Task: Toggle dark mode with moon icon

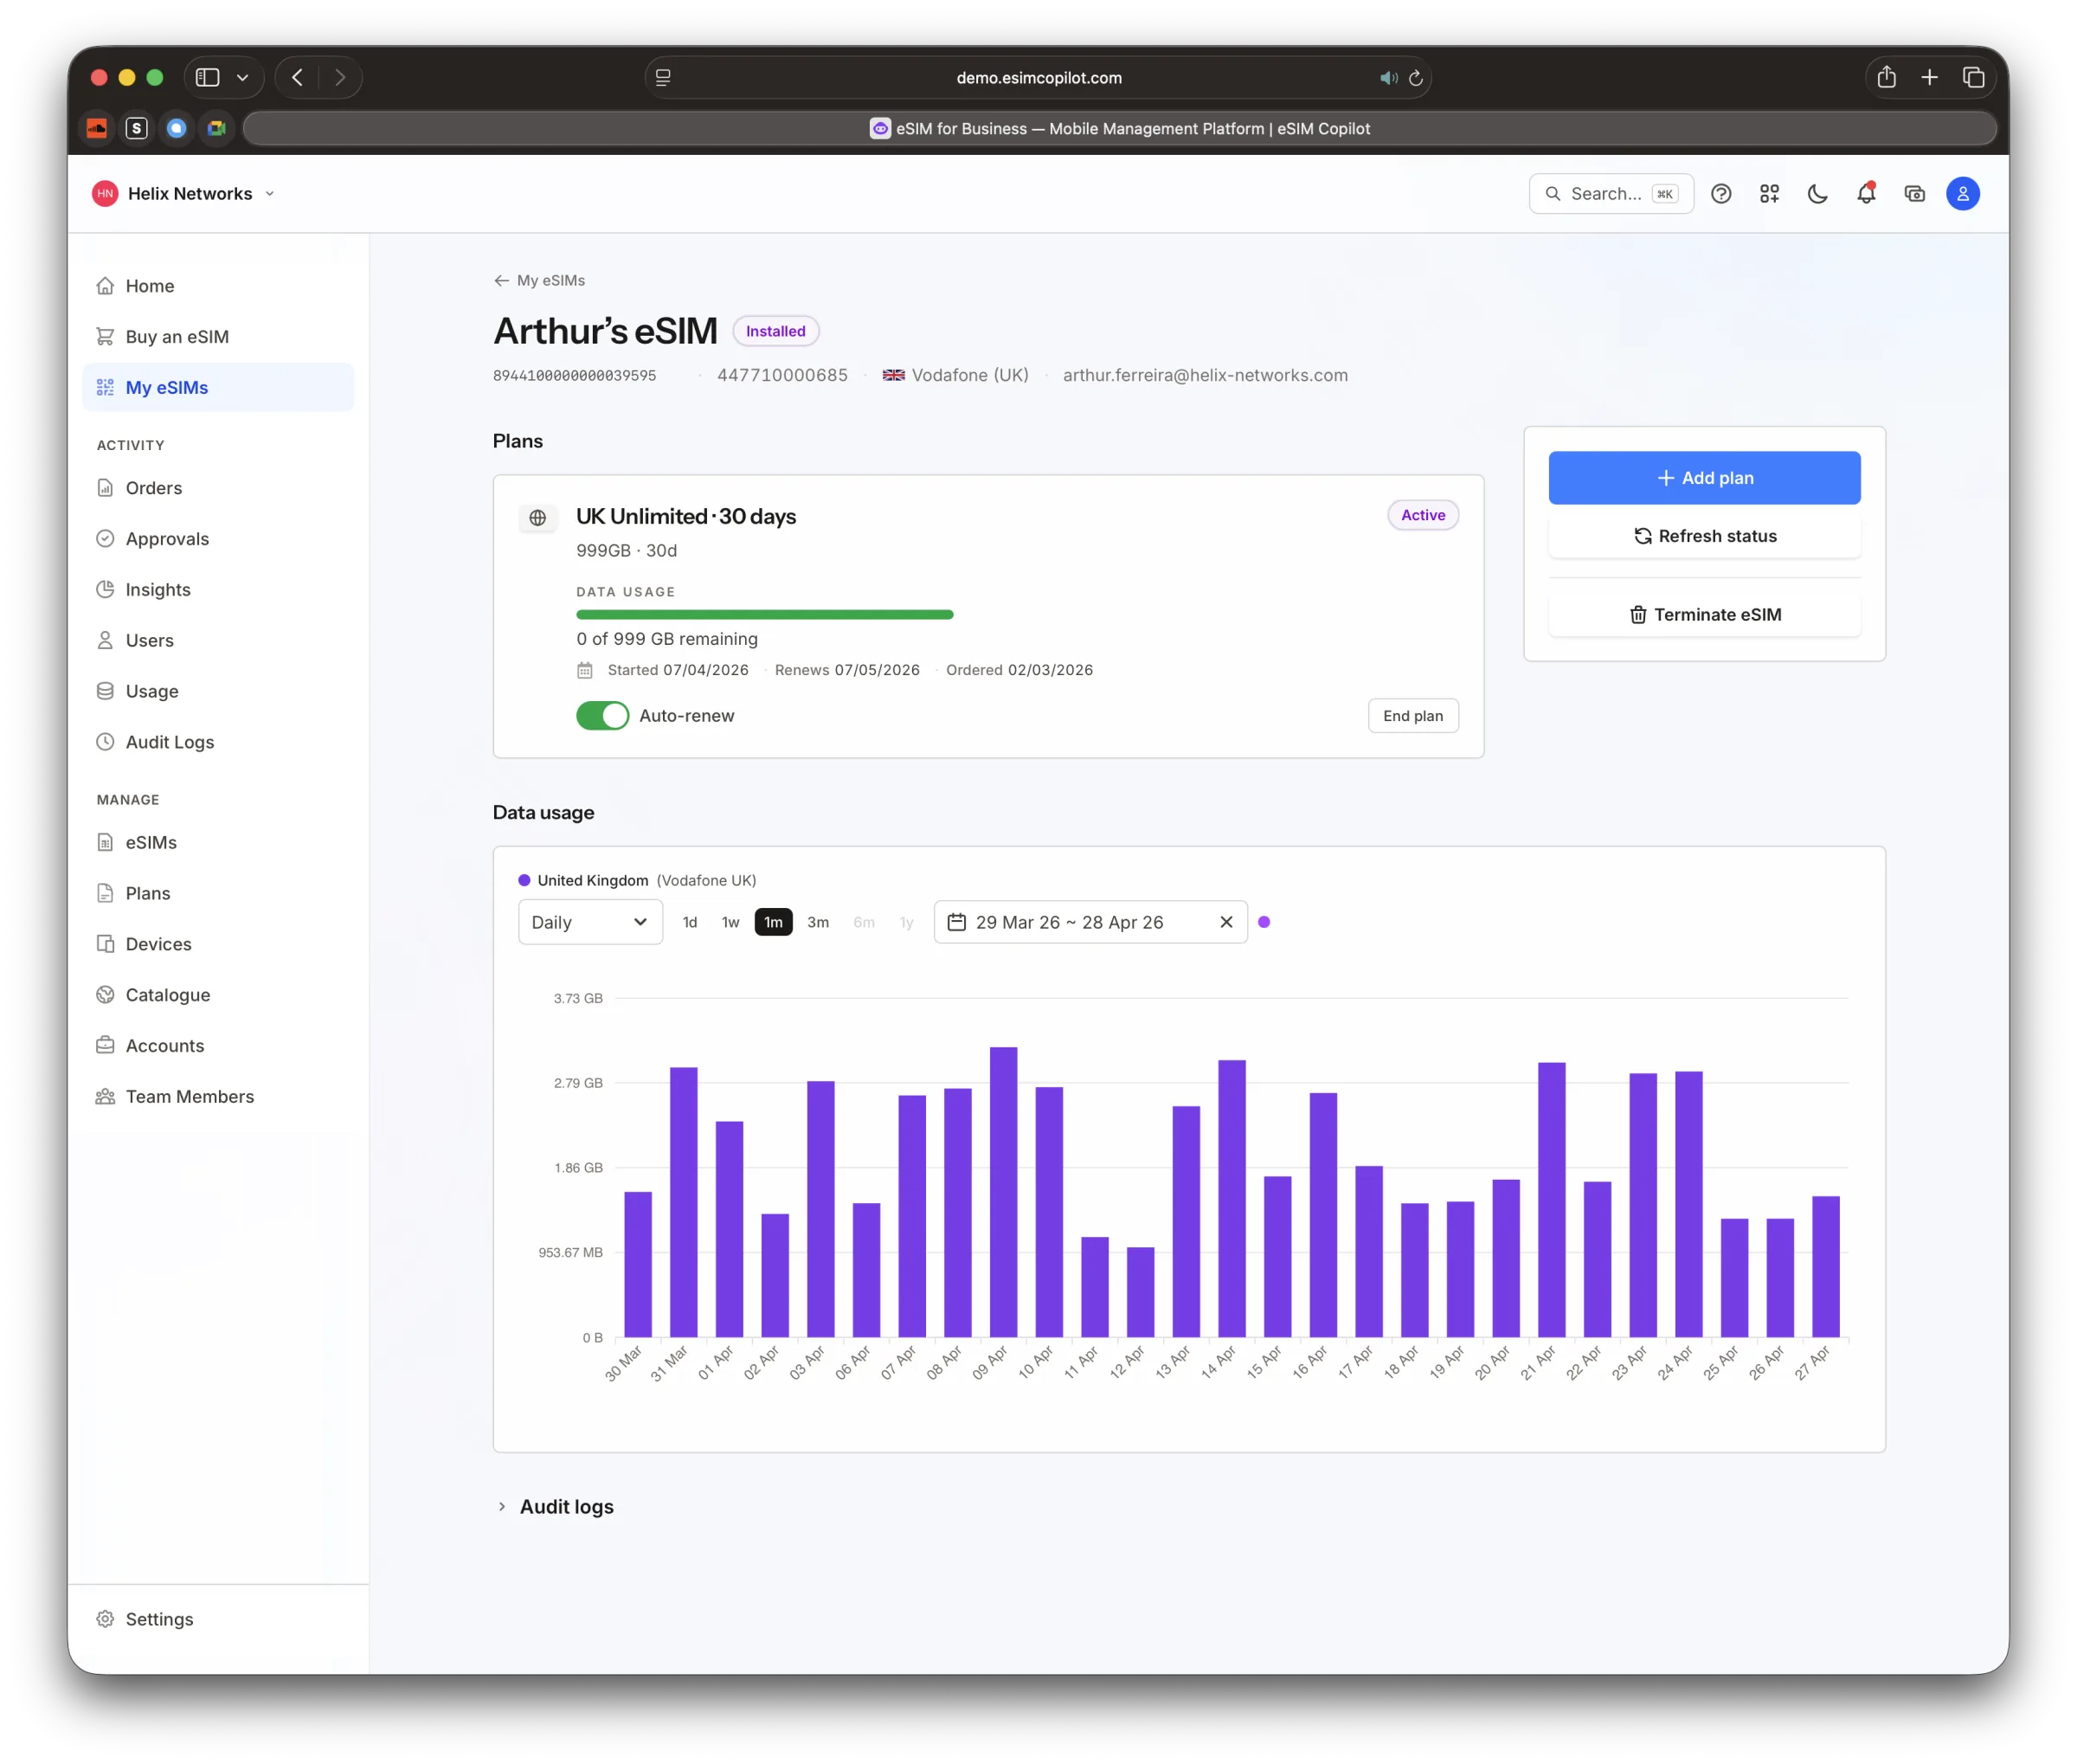Action: (x=1817, y=194)
